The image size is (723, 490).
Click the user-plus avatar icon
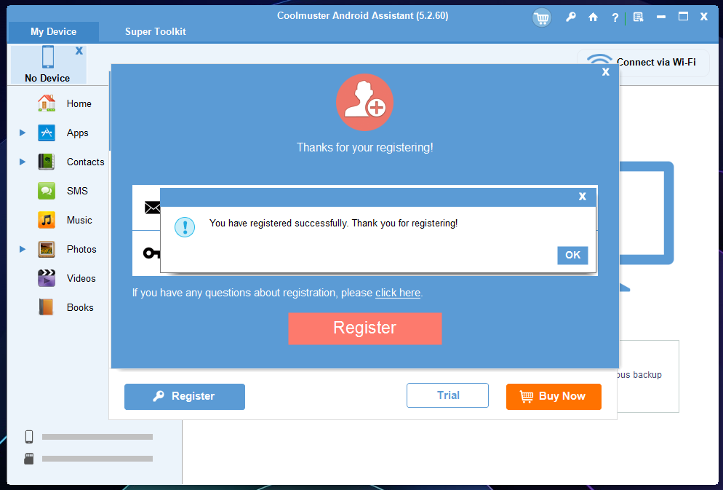[364, 103]
